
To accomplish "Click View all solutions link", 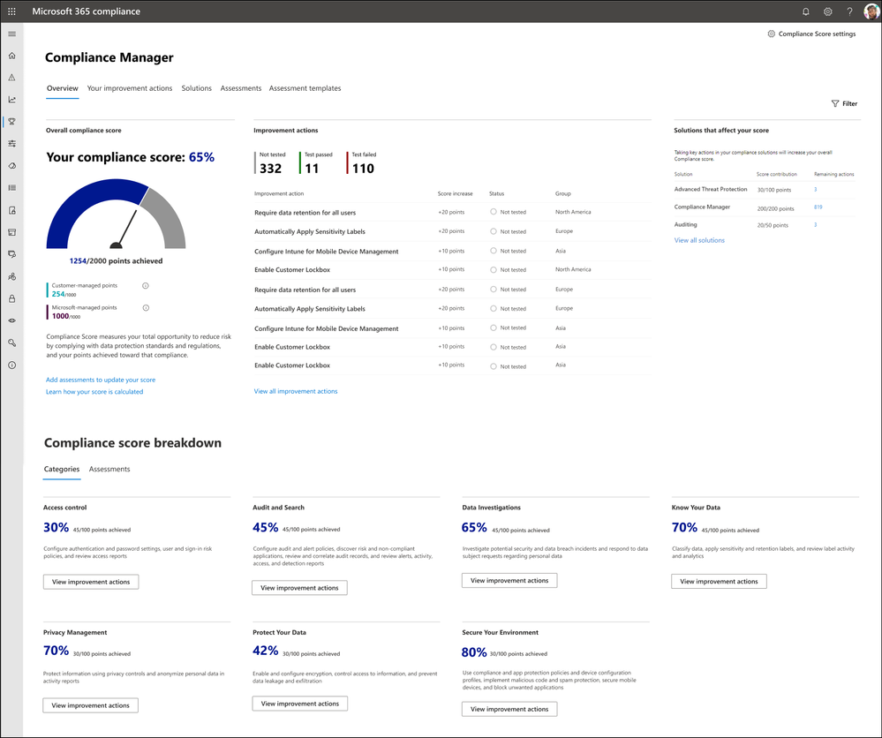I will tap(699, 240).
